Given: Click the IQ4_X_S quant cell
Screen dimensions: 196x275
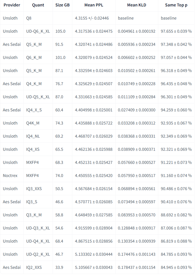Looking at the screenshot, I should [34, 110].
